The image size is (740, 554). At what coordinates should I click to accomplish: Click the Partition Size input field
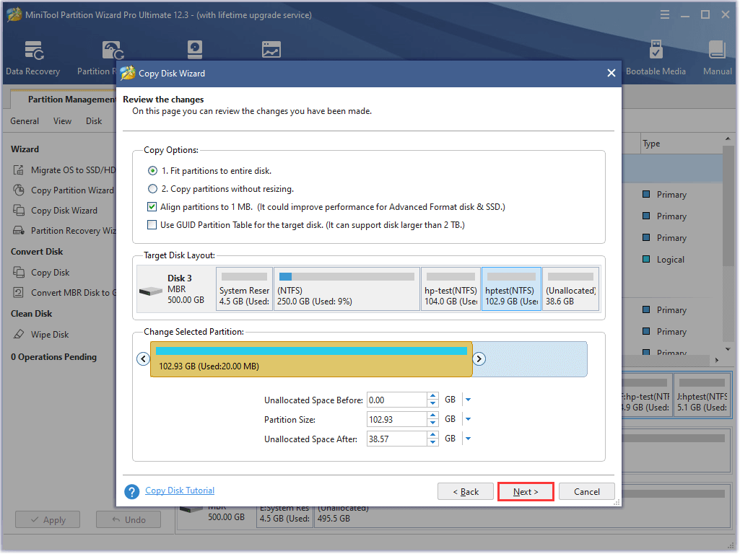coord(396,419)
